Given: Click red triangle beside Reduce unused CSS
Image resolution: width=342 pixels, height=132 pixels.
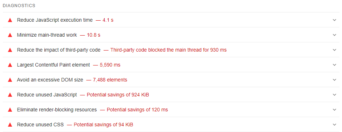Looking at the screenshot, I should (10, 125).
